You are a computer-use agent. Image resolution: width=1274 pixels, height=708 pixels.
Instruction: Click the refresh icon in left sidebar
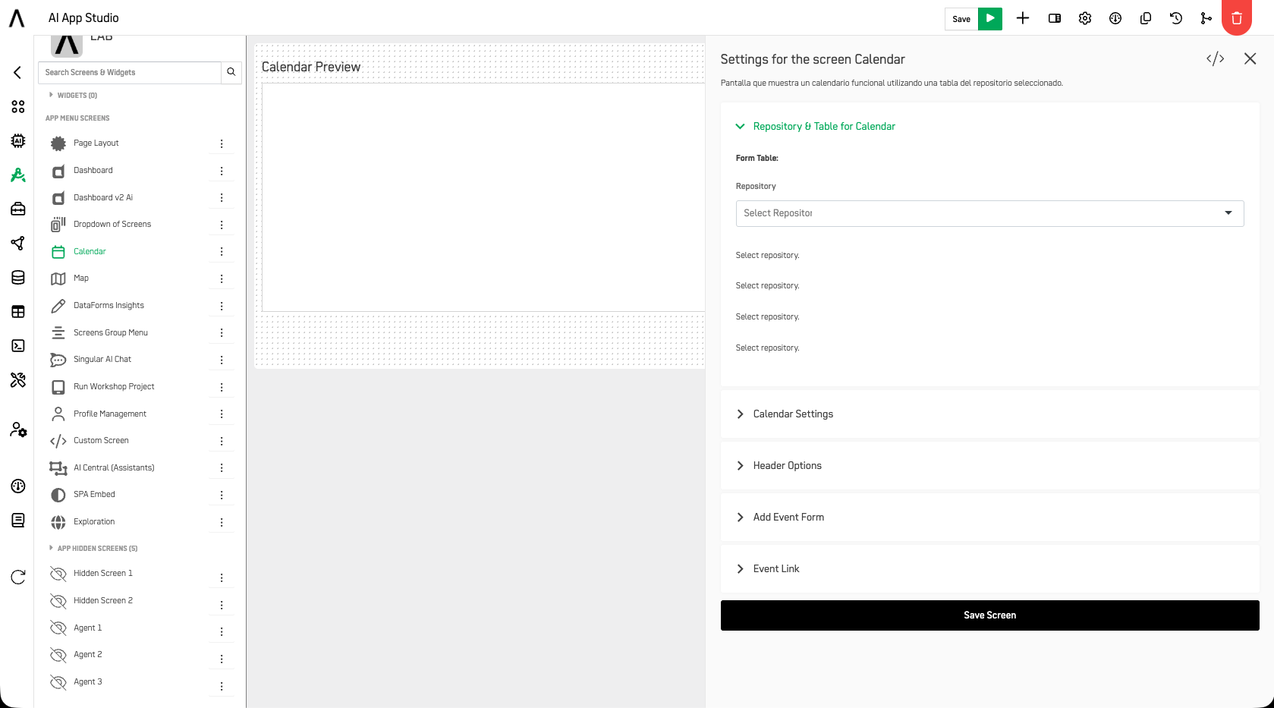(x=18, y=577)
